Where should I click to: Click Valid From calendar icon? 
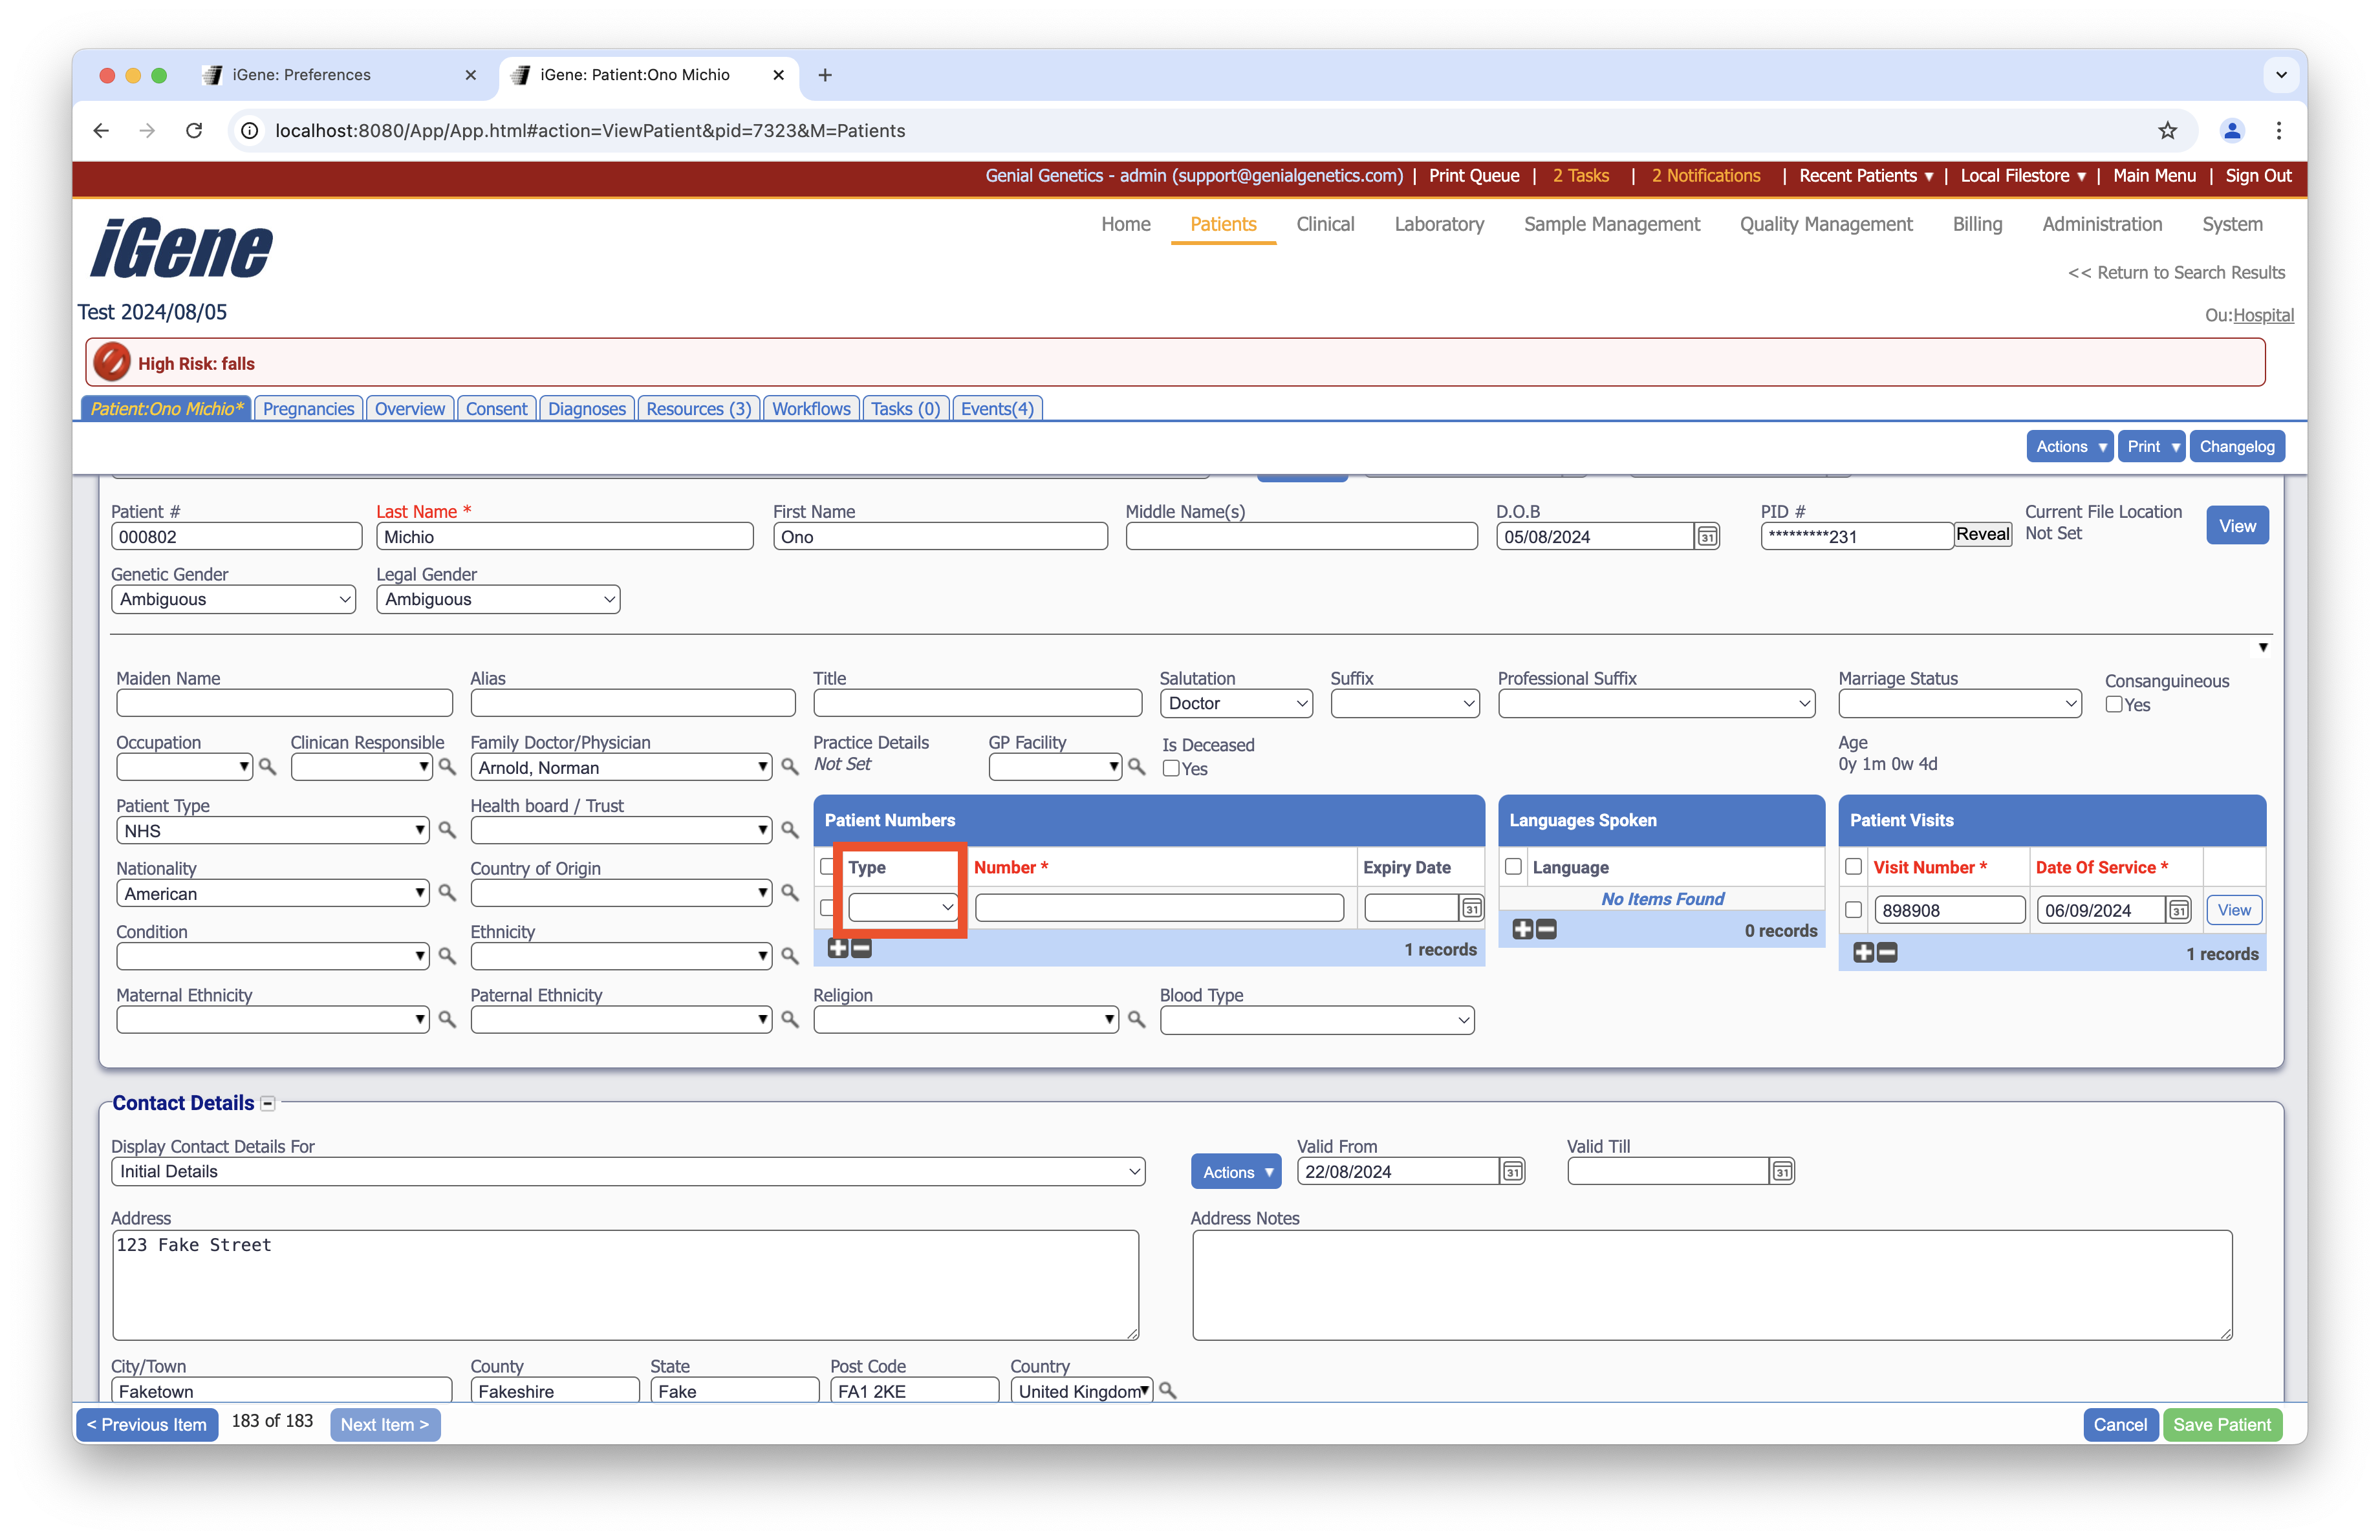(1512, 1171)
